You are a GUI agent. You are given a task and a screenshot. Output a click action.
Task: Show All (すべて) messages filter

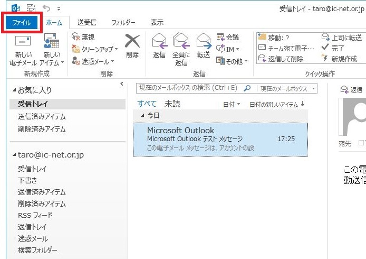coord(147,104)
